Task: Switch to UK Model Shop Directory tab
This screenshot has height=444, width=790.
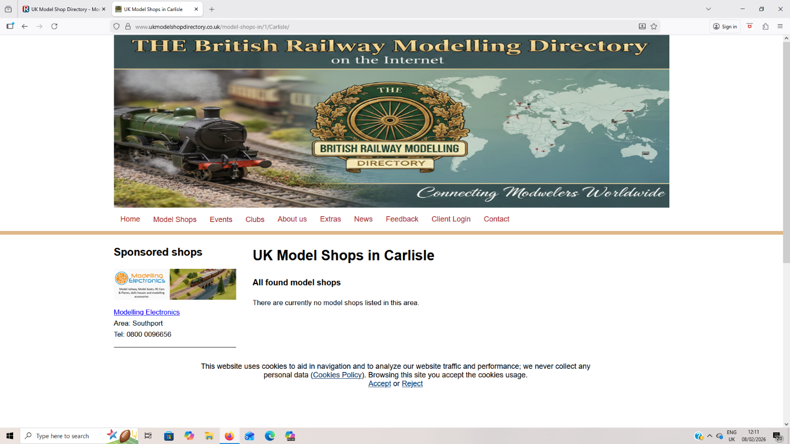Action: point(64,9)
